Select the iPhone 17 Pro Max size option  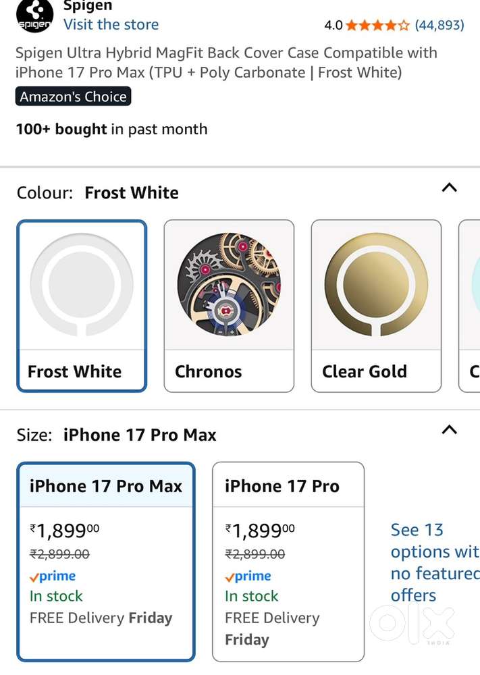coord(106,562)
